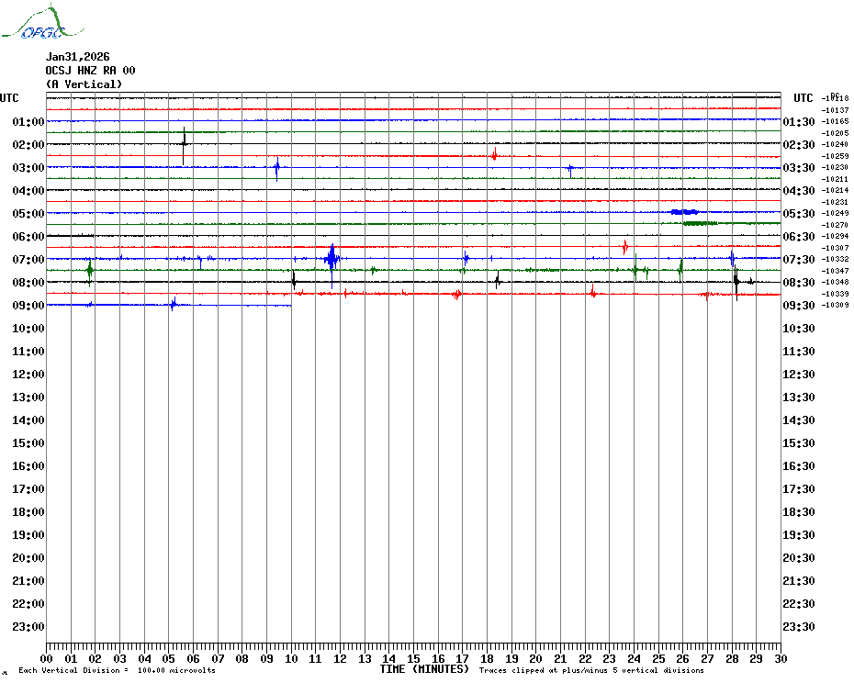This screenshot has width=854, height=683.
Task: Click the red spike near minute 24
Action: (624, 246)
